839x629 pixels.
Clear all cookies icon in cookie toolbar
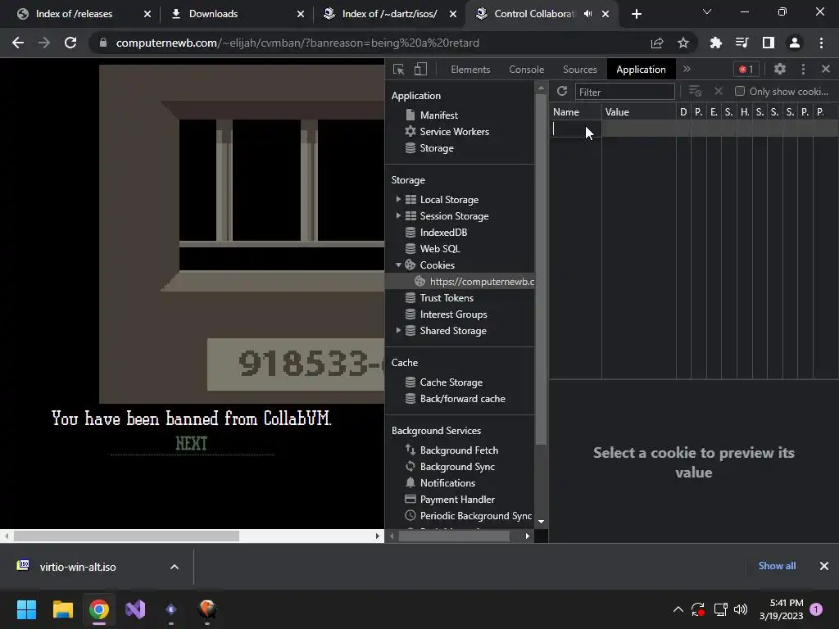(x=695, y=92)
